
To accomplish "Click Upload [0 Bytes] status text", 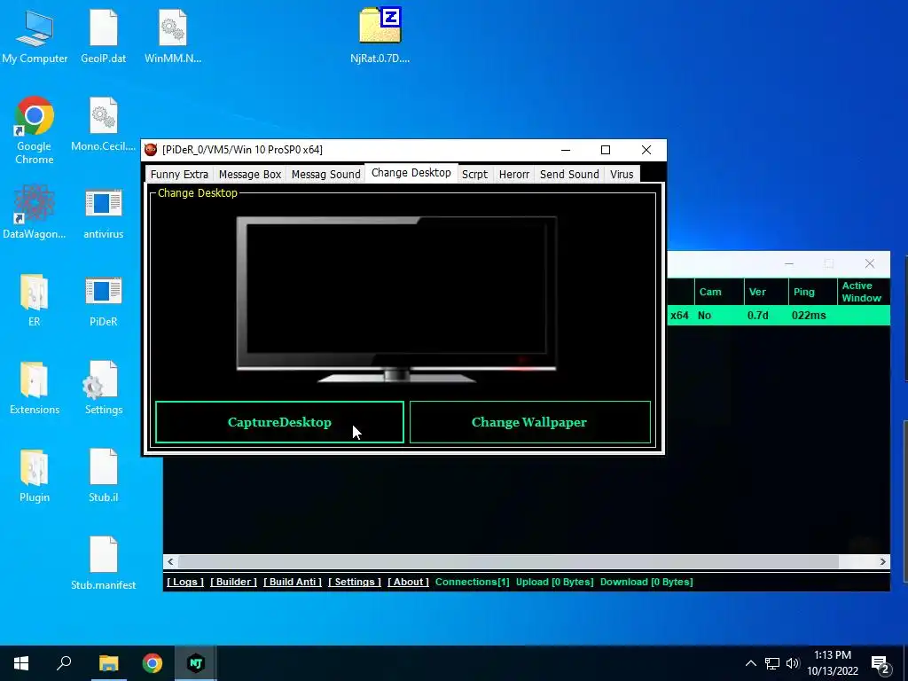I will [x=555, y=582].
